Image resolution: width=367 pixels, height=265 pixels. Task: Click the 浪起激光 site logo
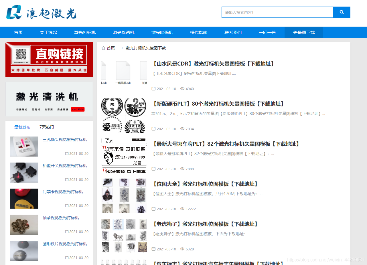pos(42,13)
